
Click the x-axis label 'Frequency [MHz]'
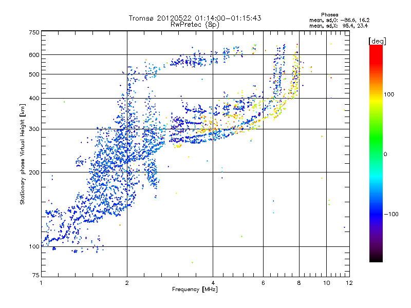(195, 290)
